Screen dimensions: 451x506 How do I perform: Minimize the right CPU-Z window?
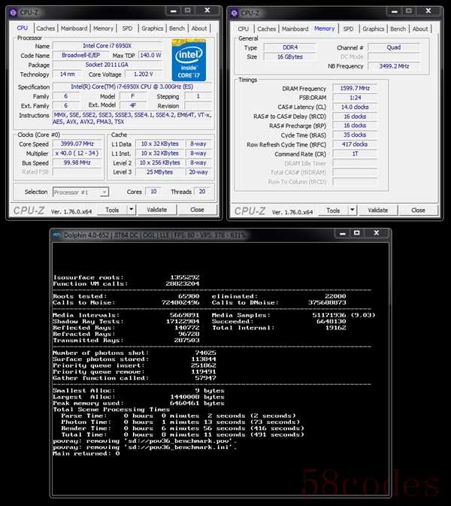click(x=395, y=11)
